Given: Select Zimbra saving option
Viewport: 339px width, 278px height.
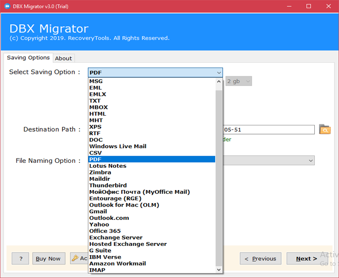Looking at the screenshot, I should tap(152, 172).
